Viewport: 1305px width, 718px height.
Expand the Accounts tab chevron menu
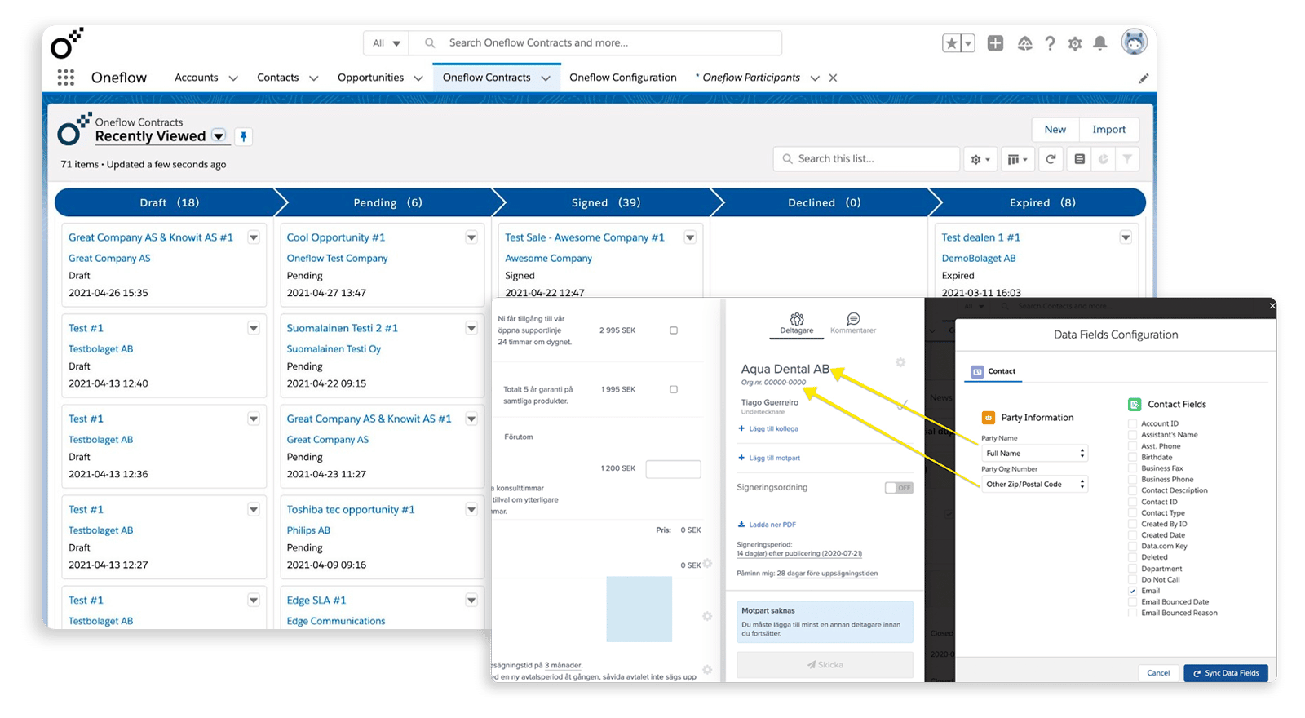(233, 78)
